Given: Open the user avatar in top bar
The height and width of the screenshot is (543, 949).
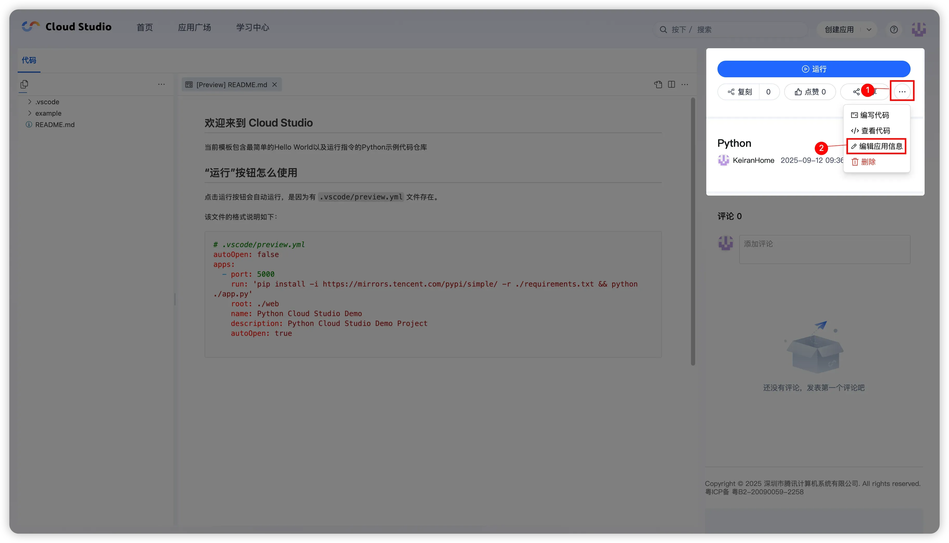Looking at the screenshot, I should tap(918, 30).
